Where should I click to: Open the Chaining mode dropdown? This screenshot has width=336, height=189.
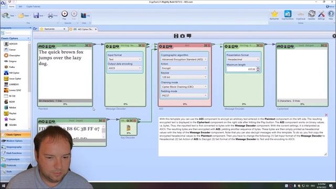click(184, 87)
